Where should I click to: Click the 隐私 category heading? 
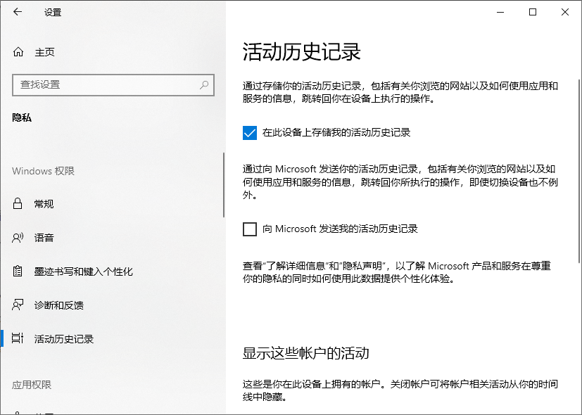(x=22, y=118)
